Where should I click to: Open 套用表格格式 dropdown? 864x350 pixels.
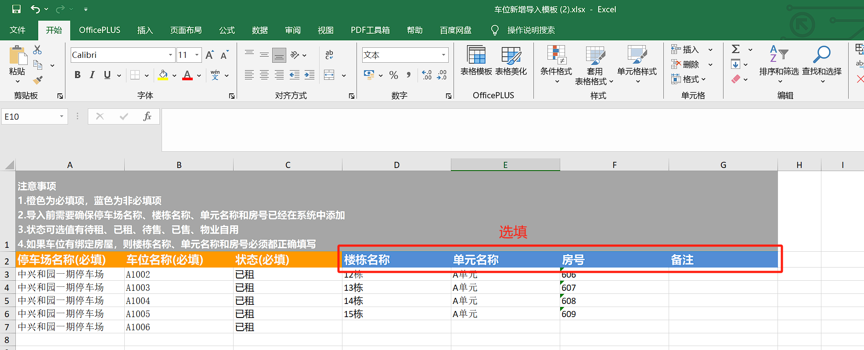(594, 66)
